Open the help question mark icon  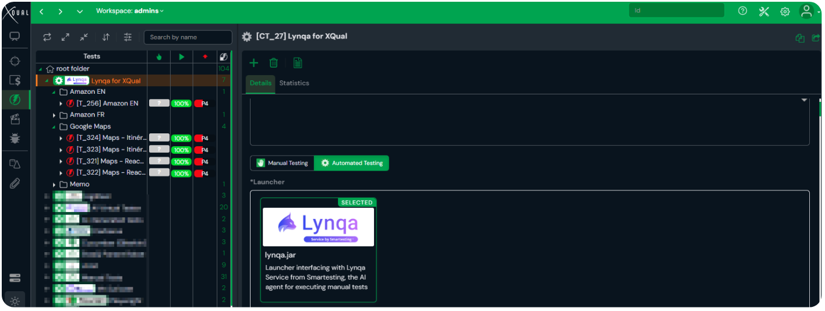[742, 11]
